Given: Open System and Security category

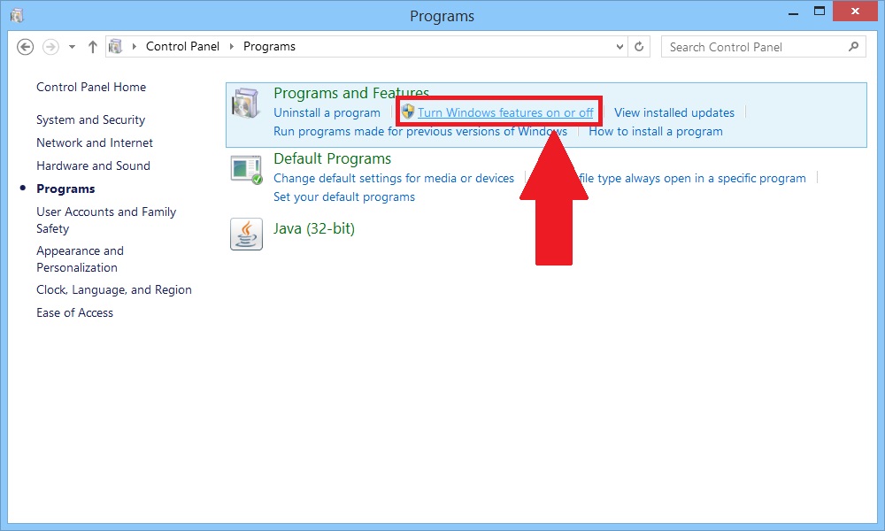Looking at the screenshot, I should click(x=90, y=119).
